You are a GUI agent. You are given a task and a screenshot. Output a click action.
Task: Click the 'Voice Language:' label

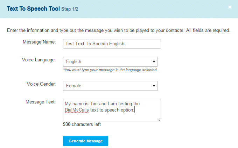[x=39, y=60]
